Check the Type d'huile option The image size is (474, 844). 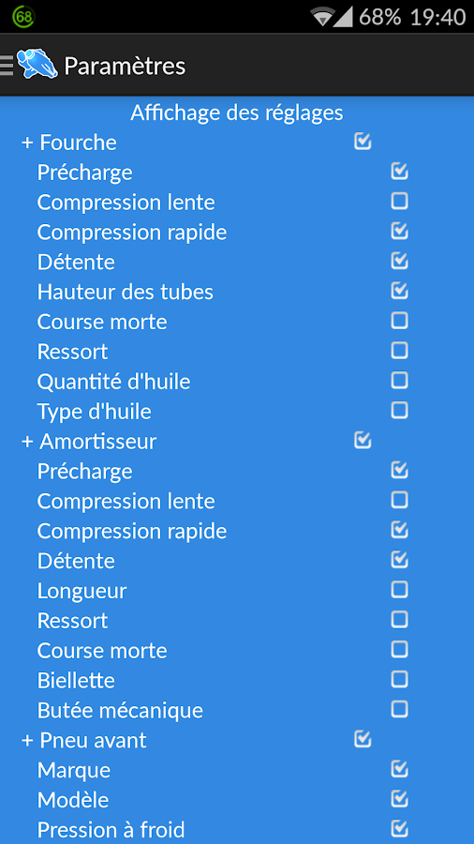click(x=399, y=411)
